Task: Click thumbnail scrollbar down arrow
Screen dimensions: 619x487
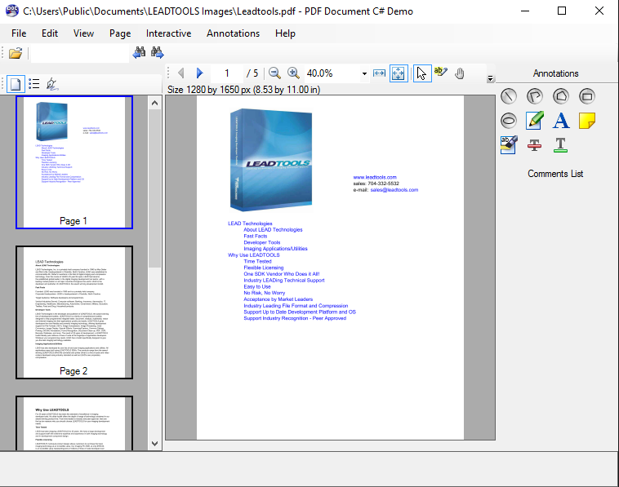Action: click(155, 443)
